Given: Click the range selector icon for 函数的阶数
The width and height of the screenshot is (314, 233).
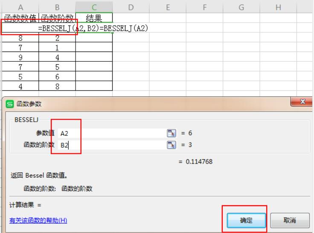Looking at the screenshot, I should pyautogui.click(x=172, y=145).
